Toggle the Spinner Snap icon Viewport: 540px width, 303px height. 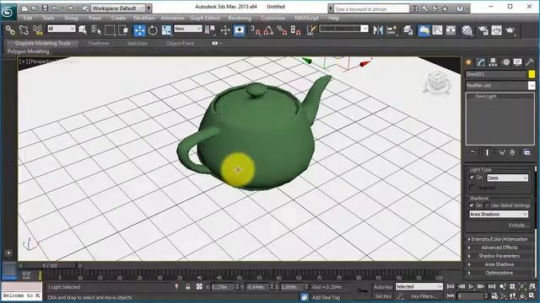[295, 30]
